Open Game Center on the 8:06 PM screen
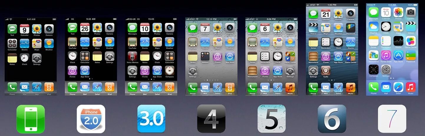This screenshot has width=425, height=136. [x=290, y=56]
